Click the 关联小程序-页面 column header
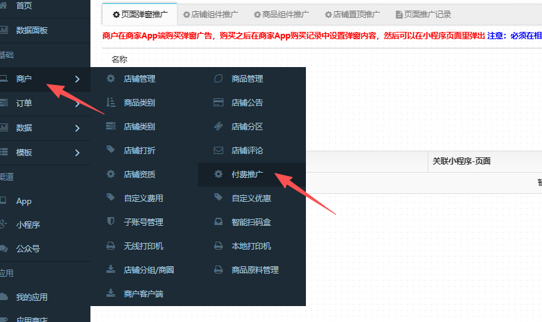The height and width of the screenshot is (322, 542). [x=462, y=161]
